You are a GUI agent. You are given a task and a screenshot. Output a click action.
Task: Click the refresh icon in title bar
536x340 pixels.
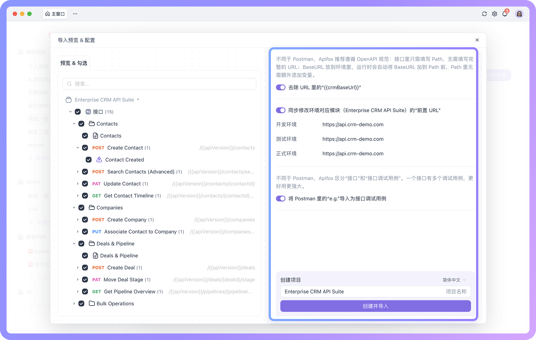pos(484,14)
